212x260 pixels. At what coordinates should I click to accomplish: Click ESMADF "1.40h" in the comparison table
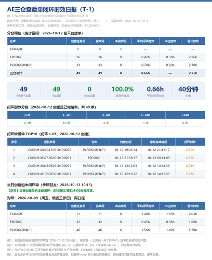point(145,214)
